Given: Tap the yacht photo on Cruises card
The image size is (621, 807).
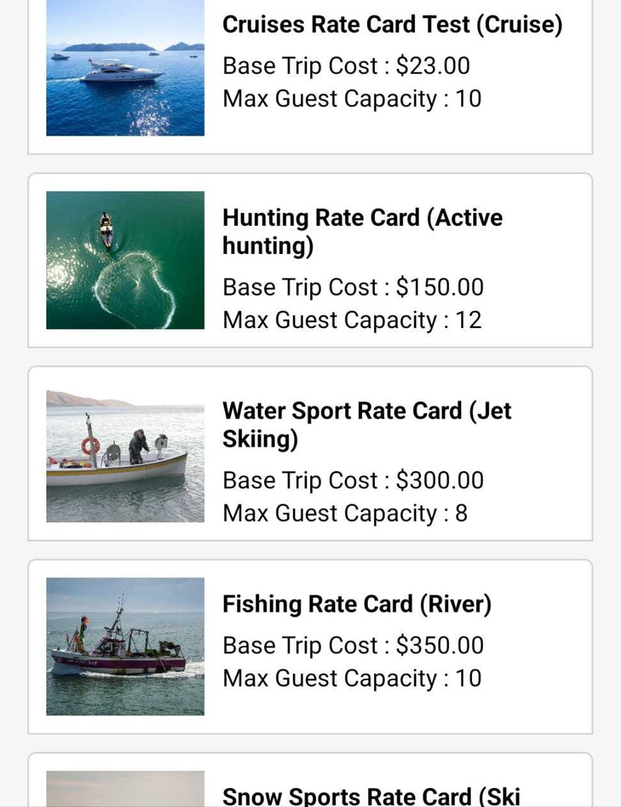Looking at the screenshot, I should point(125,68).
